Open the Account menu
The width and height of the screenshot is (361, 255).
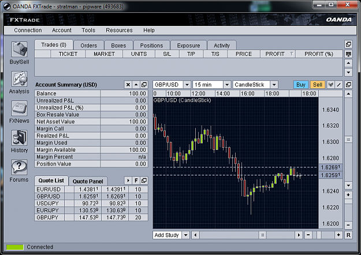(x=62, y=30)
